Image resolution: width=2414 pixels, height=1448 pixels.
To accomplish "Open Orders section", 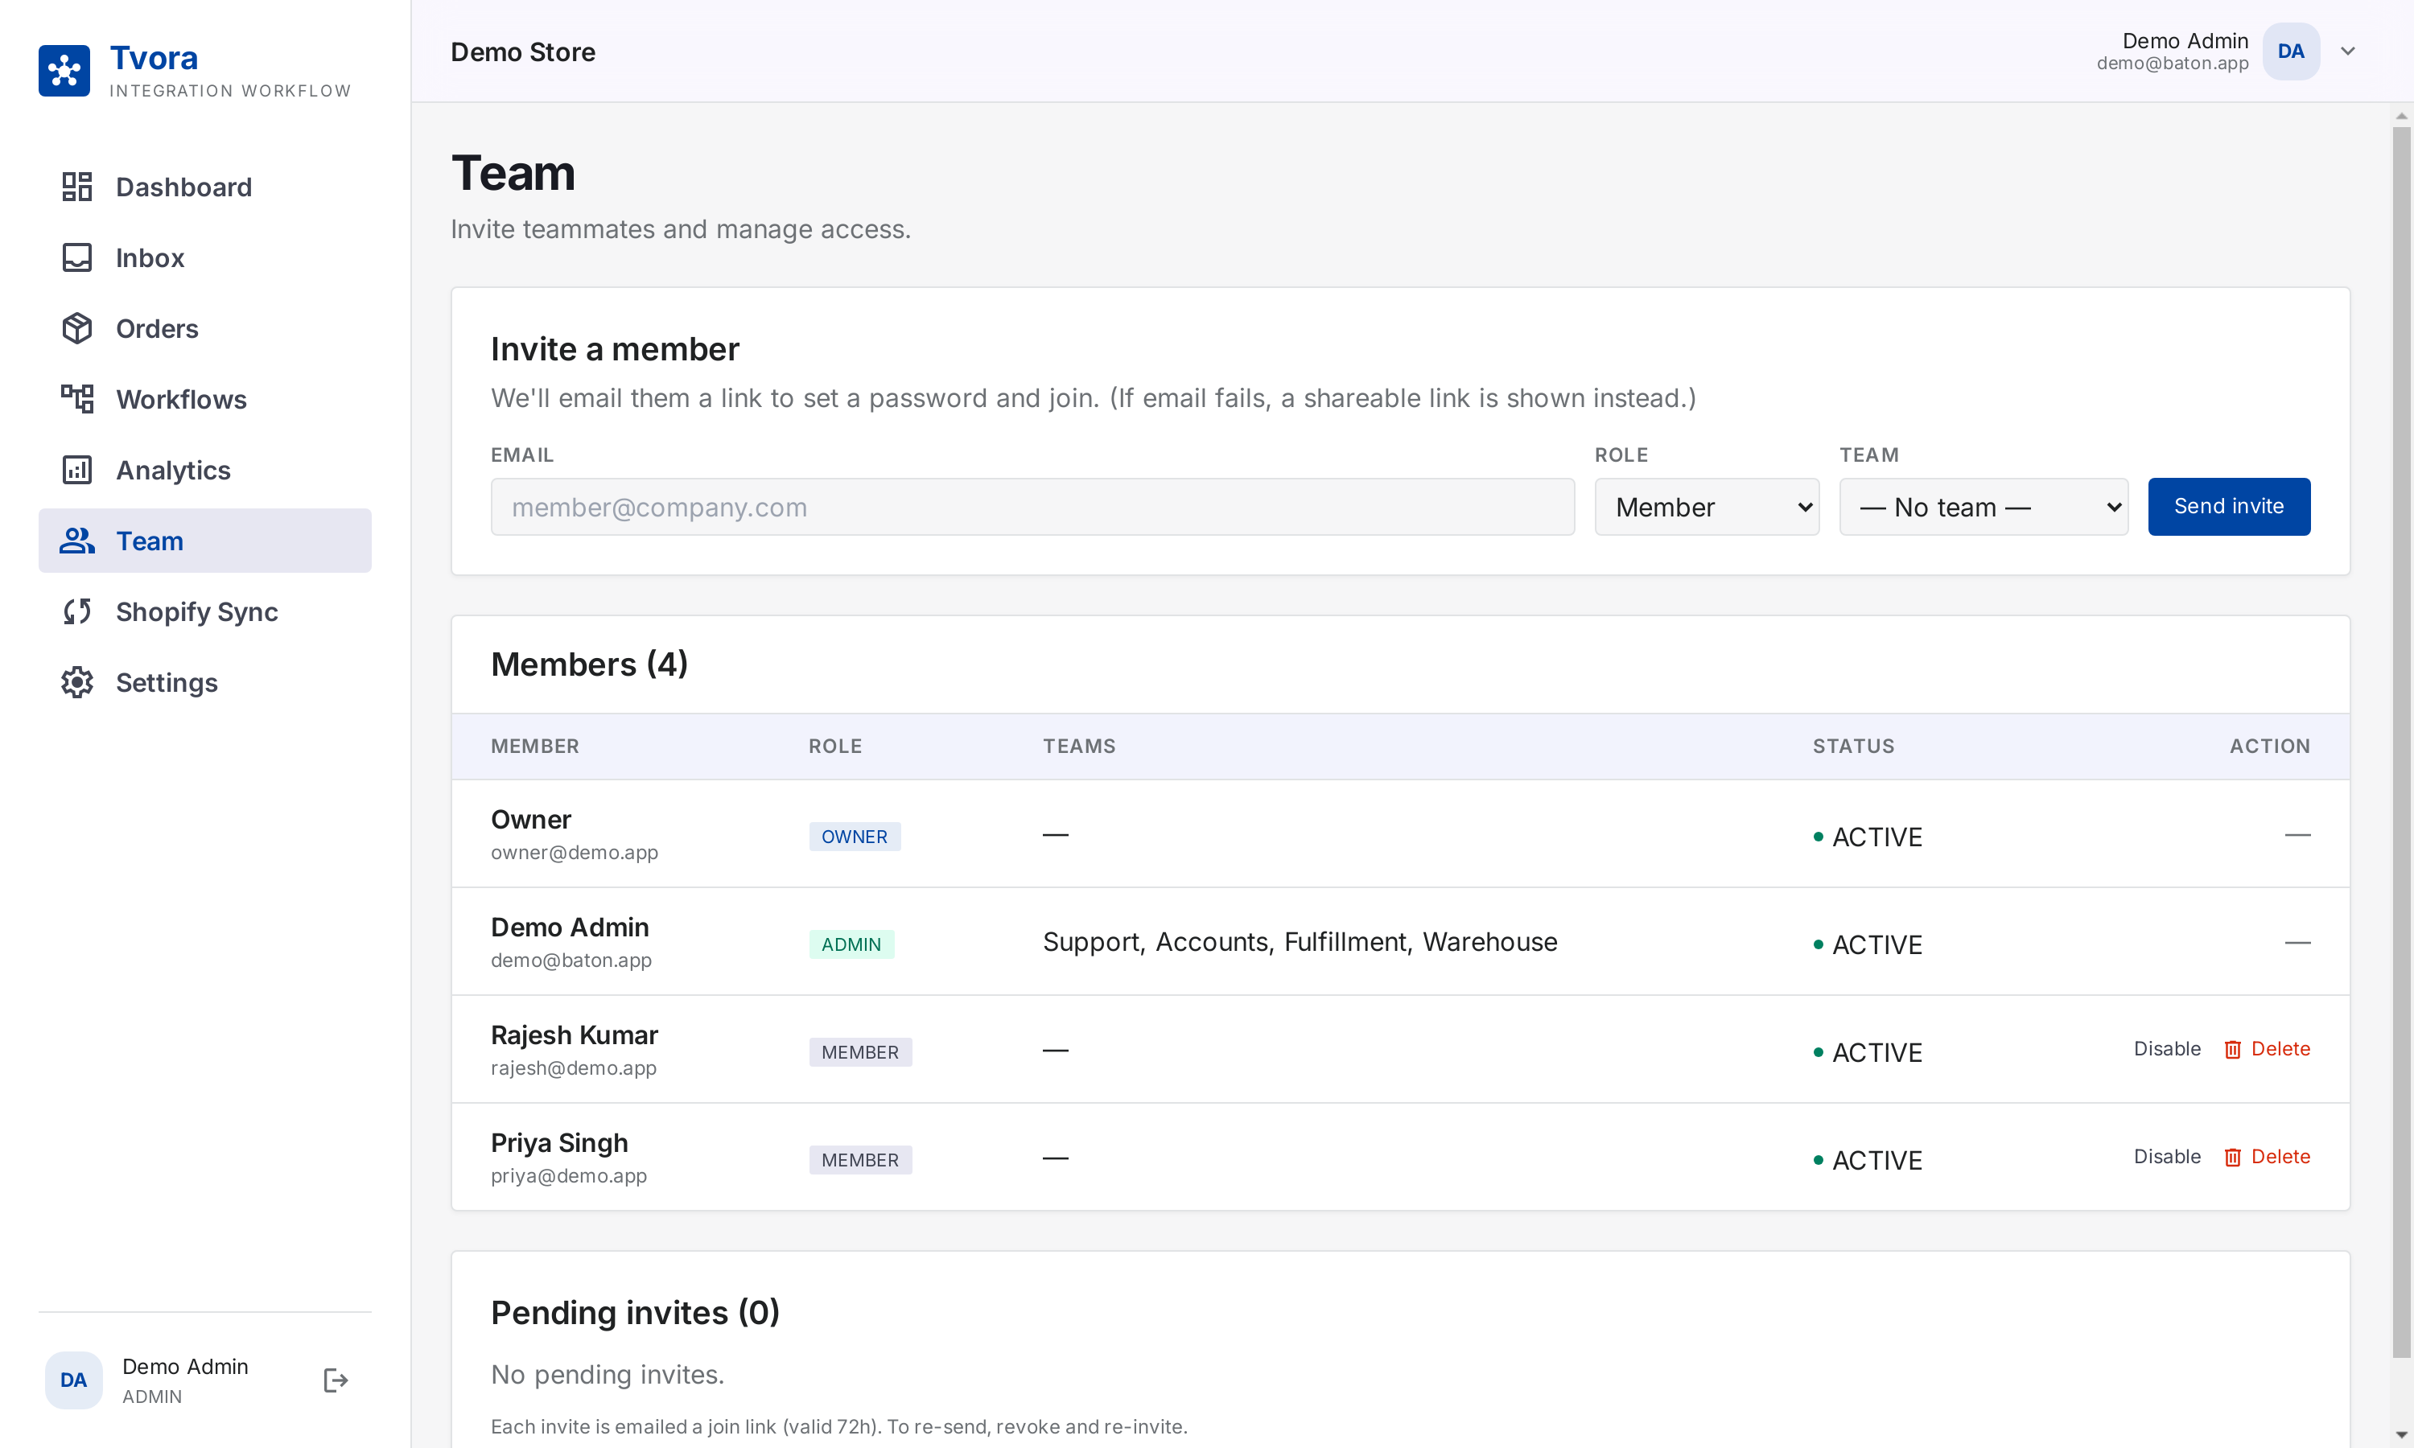I will click(x=205, y=329).
